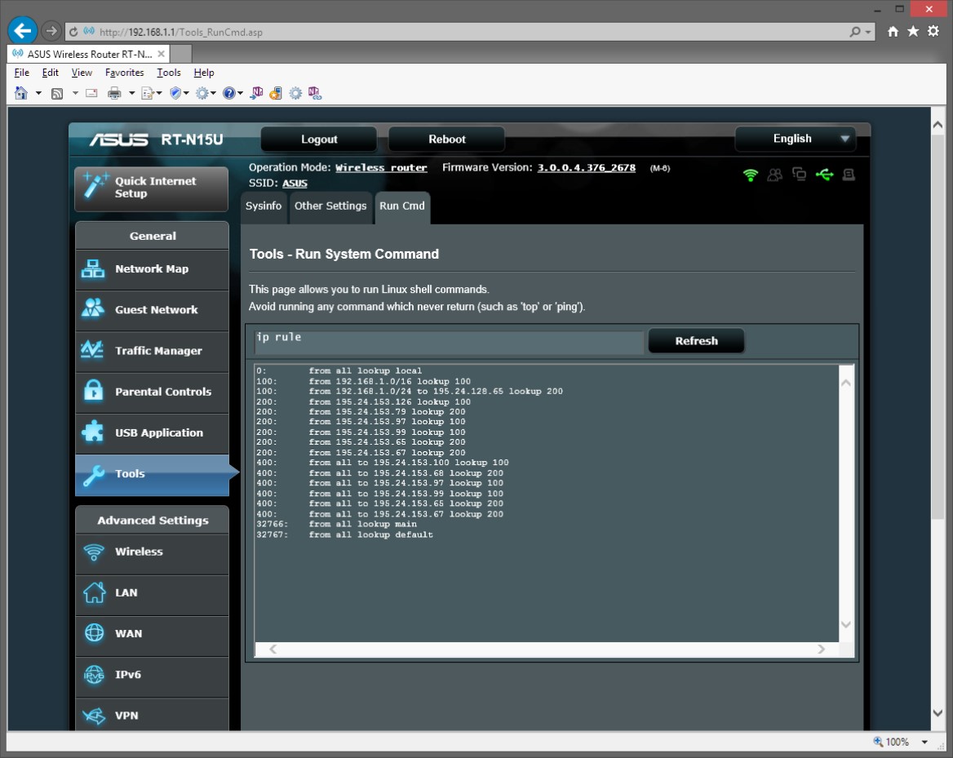Open the IPv6 settings icon
This screenshot has width=953, height=758.
coord(94,675)
